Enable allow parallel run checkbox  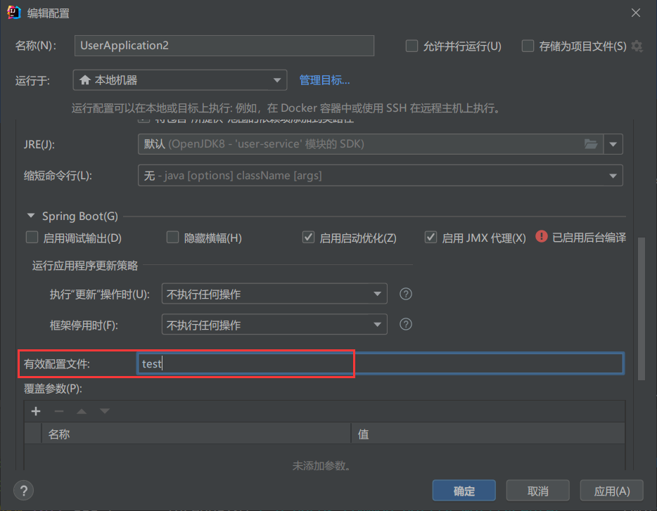click(412, 46)
